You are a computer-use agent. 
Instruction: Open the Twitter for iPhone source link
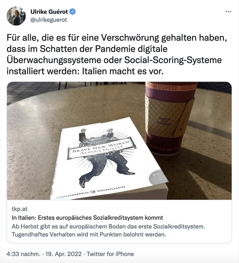coord(110,254)
